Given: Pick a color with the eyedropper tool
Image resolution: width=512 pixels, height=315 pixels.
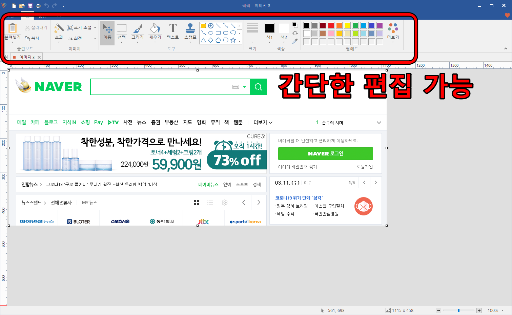Looking at the screenshot, I should (x=295, y=41).
